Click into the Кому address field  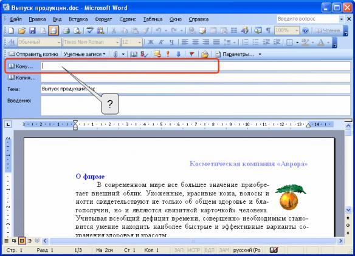coord(196,66)
